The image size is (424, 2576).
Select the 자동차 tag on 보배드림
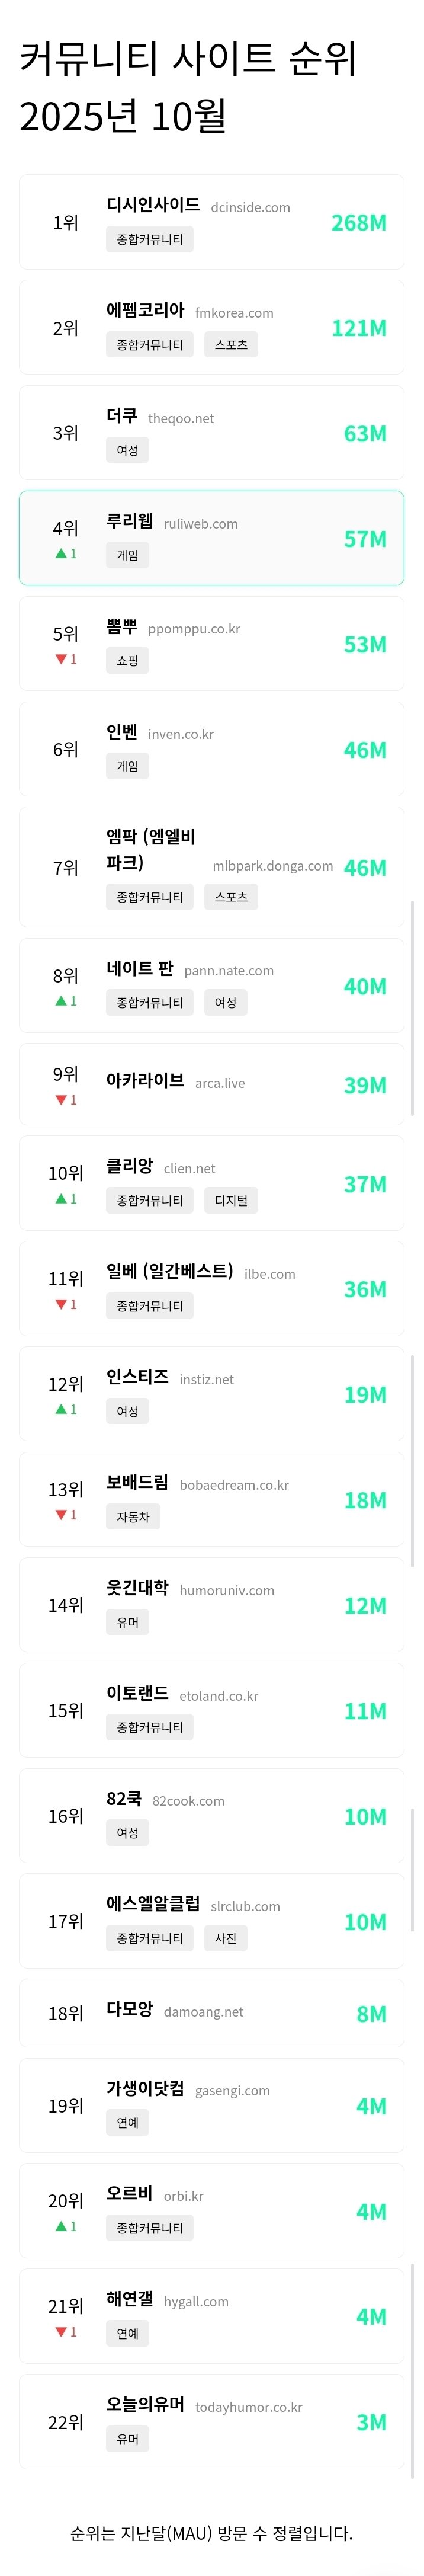[133, 1517]
